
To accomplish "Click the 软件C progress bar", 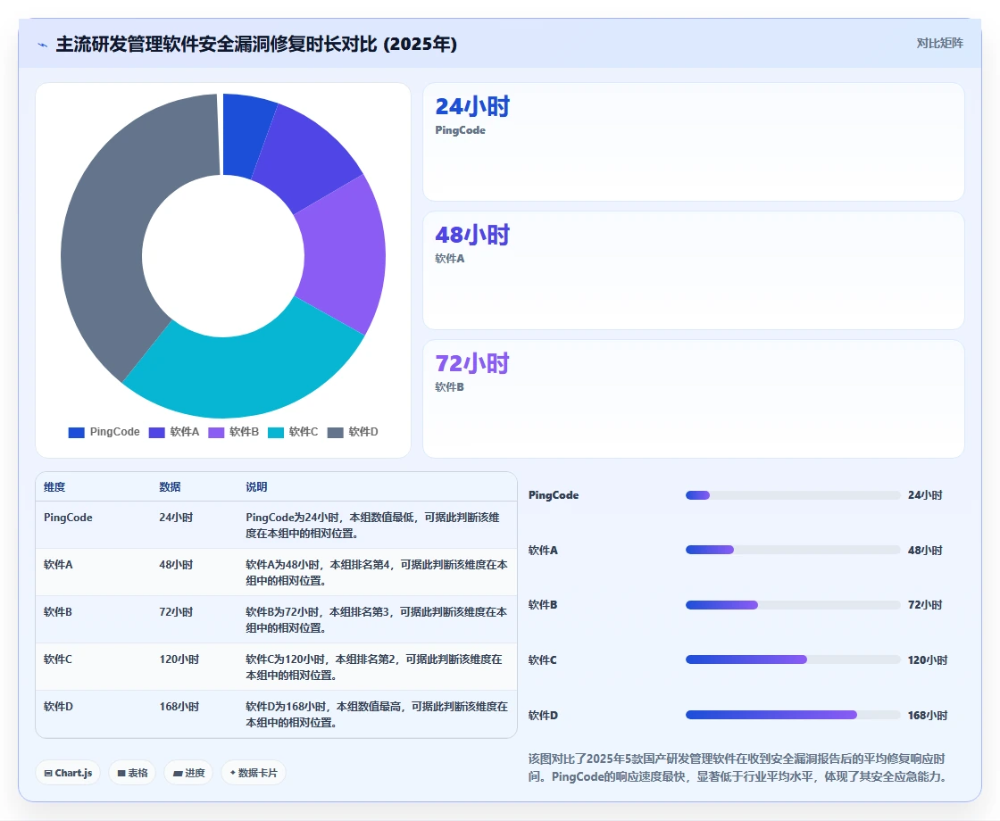I will (x=793, y=659).
